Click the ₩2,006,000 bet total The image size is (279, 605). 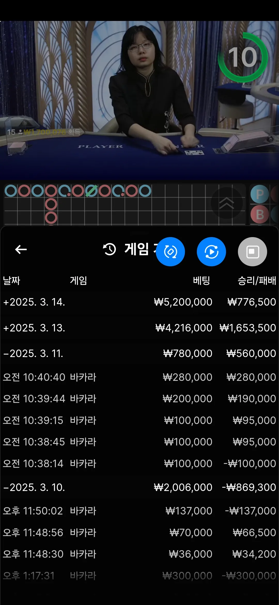[x=183, y=487]
